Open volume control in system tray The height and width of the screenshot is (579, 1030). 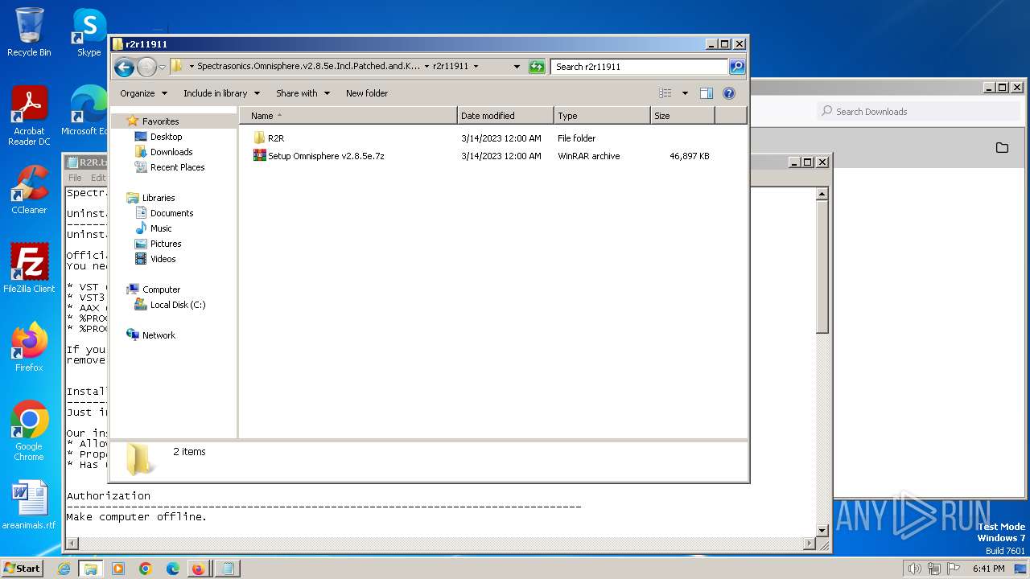pos(914,569)
